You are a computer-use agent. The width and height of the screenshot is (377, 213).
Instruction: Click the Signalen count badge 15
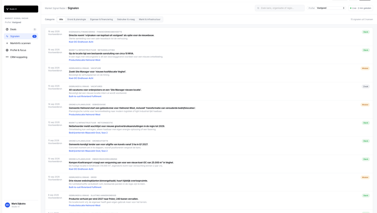34,36
